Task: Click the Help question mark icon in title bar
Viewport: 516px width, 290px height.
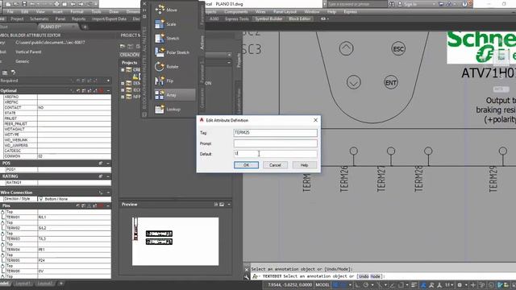Action: (464, 4)
